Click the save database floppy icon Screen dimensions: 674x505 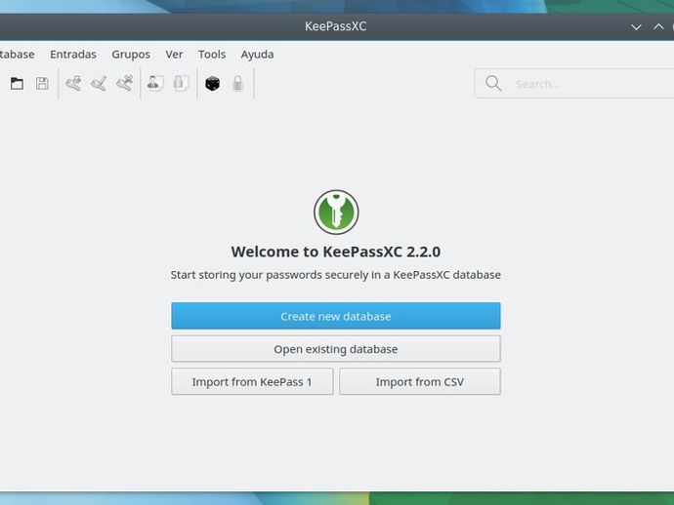(42, 83)
